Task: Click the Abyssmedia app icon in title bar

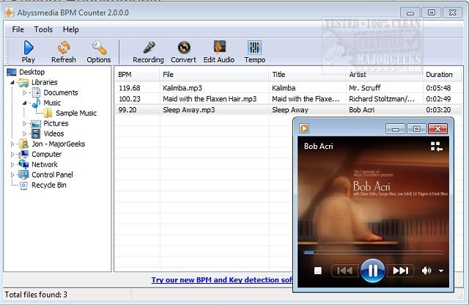Action: (10, 12)
